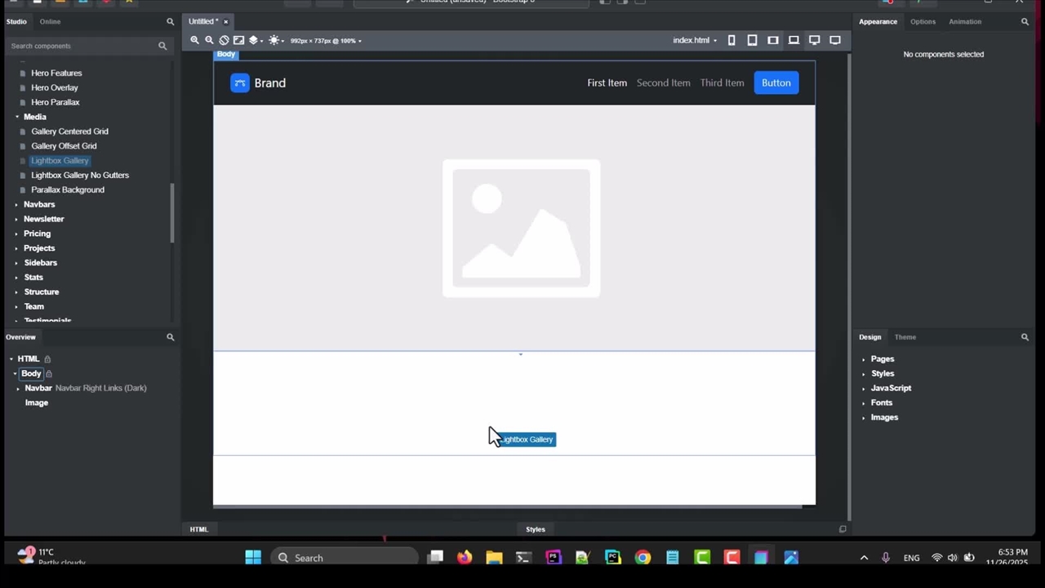Toggle the lock icon next to Body

[x=49, y=374]
